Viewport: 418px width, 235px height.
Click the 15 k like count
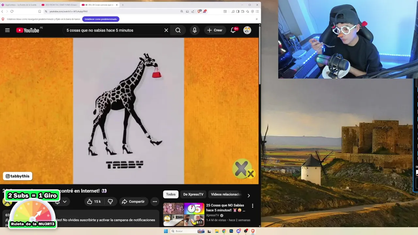point(97,201)
